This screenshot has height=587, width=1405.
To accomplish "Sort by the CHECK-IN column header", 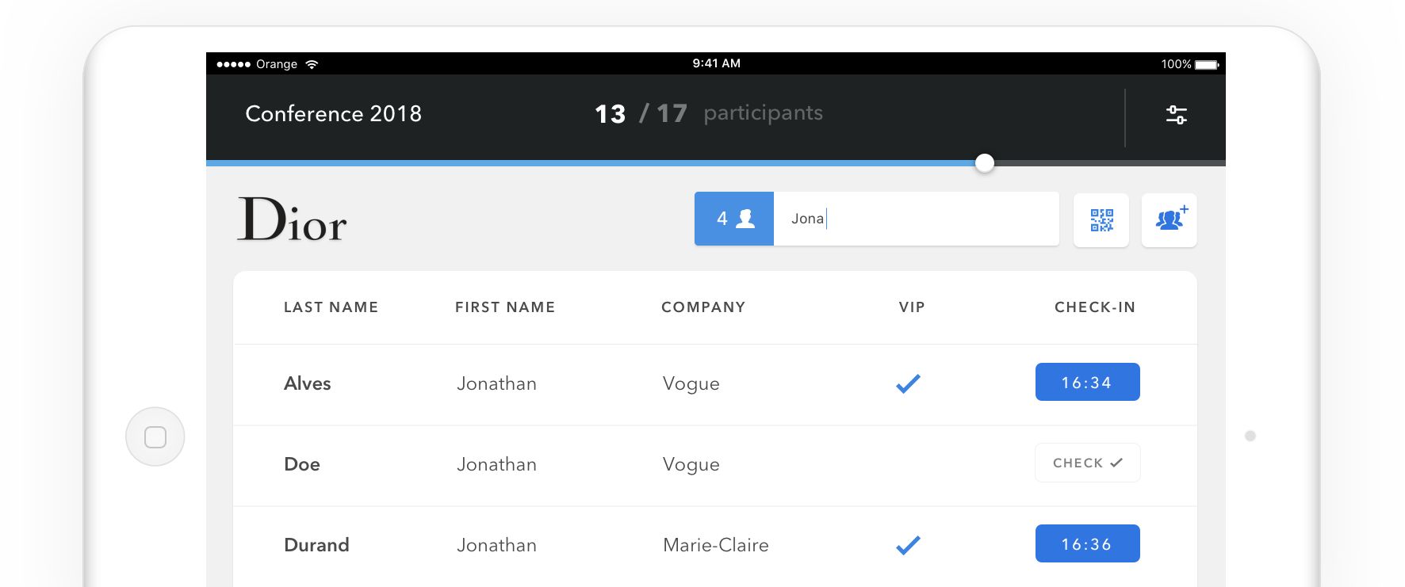I will (1094, 307).
